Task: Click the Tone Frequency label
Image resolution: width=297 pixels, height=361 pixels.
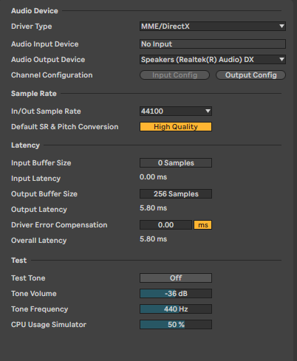Action: coord(40,309)
